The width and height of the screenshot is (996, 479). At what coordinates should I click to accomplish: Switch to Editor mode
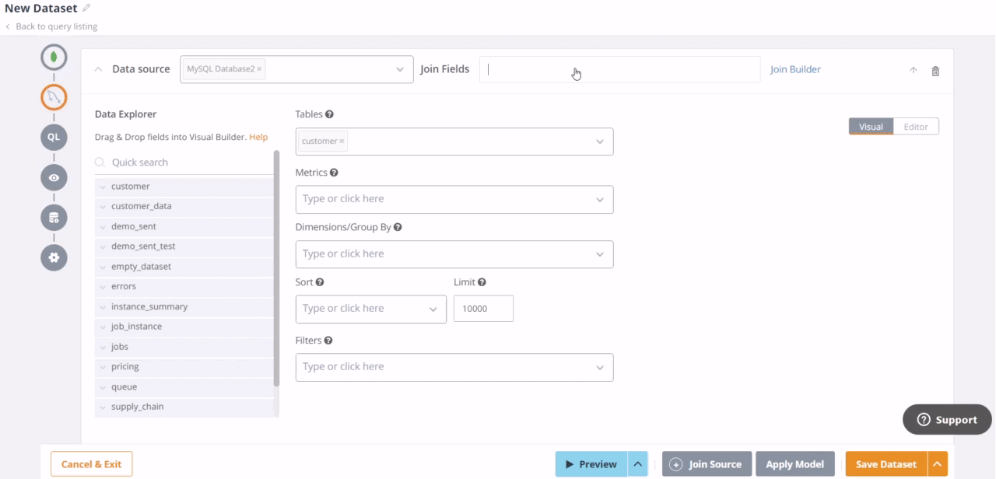(916, 127)
